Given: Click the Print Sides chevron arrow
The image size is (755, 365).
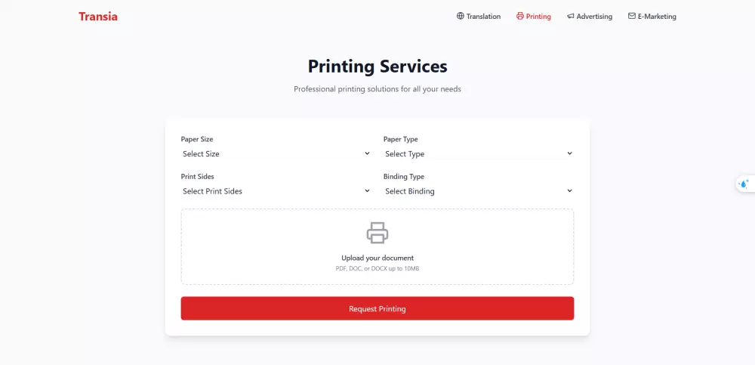Looking at the screenshot, I should click(367, 190).
